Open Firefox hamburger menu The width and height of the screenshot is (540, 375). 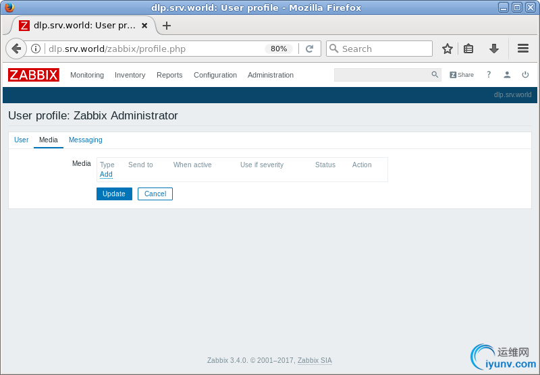522,49
